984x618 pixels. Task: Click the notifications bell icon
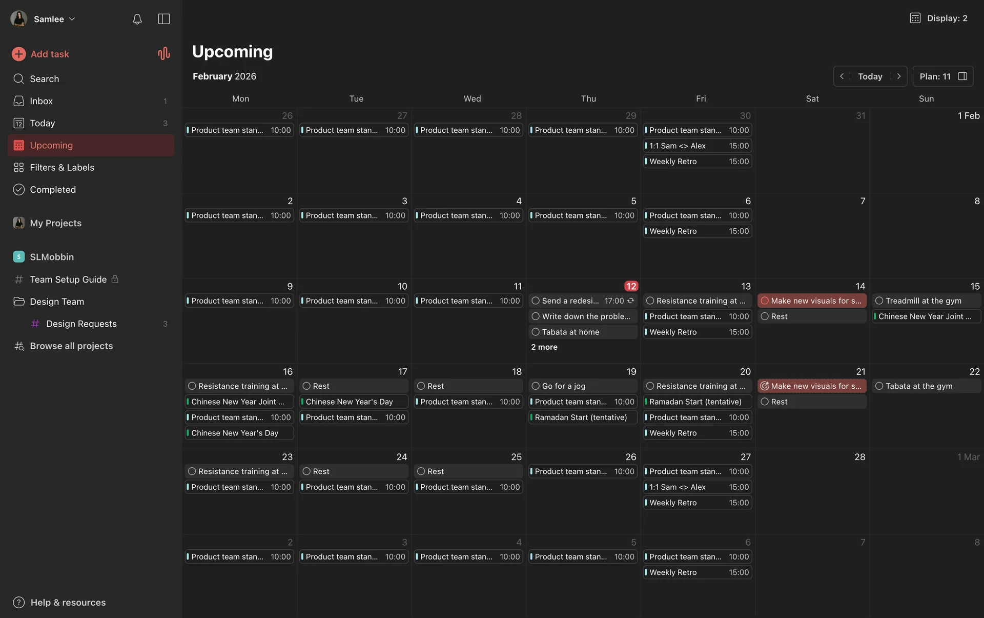[137, 19]
